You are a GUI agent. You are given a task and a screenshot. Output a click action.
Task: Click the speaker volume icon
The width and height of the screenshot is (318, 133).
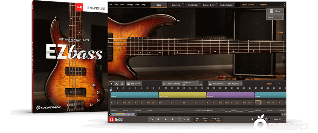point(252,119)
